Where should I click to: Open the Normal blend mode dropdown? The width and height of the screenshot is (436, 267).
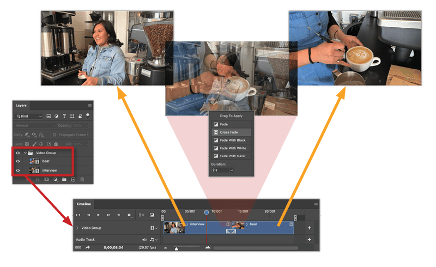coord(35,125)
